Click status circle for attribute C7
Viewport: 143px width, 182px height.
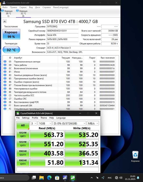(5, 99)
